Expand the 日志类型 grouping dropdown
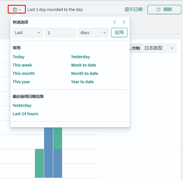The height and width of the screenshot is (180, 183). click(x=159, y=48)
